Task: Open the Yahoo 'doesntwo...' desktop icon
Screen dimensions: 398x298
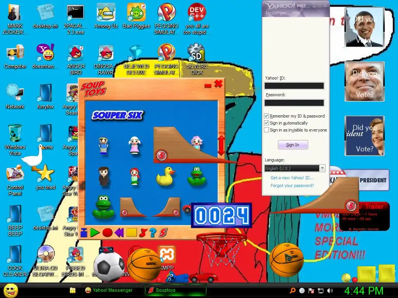Action: [45, 56]
